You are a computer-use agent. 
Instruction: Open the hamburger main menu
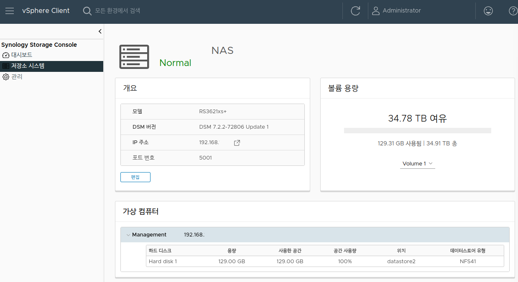(x=10, y=11)
